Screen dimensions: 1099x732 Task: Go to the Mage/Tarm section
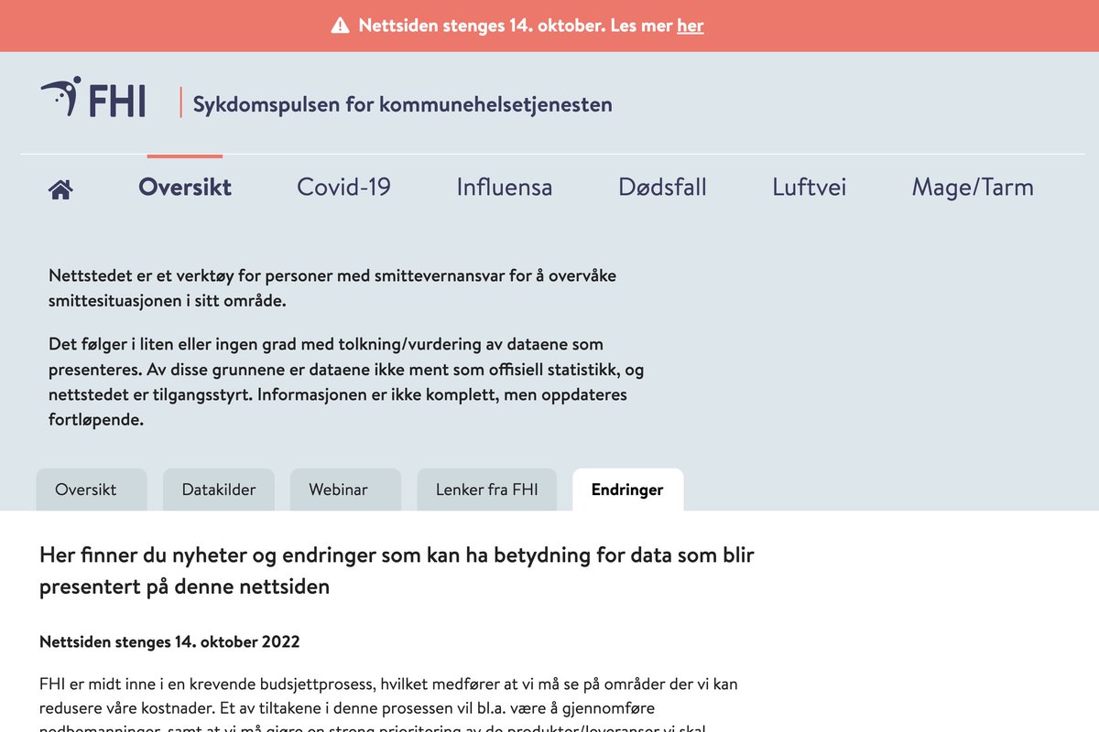point(973,188)
